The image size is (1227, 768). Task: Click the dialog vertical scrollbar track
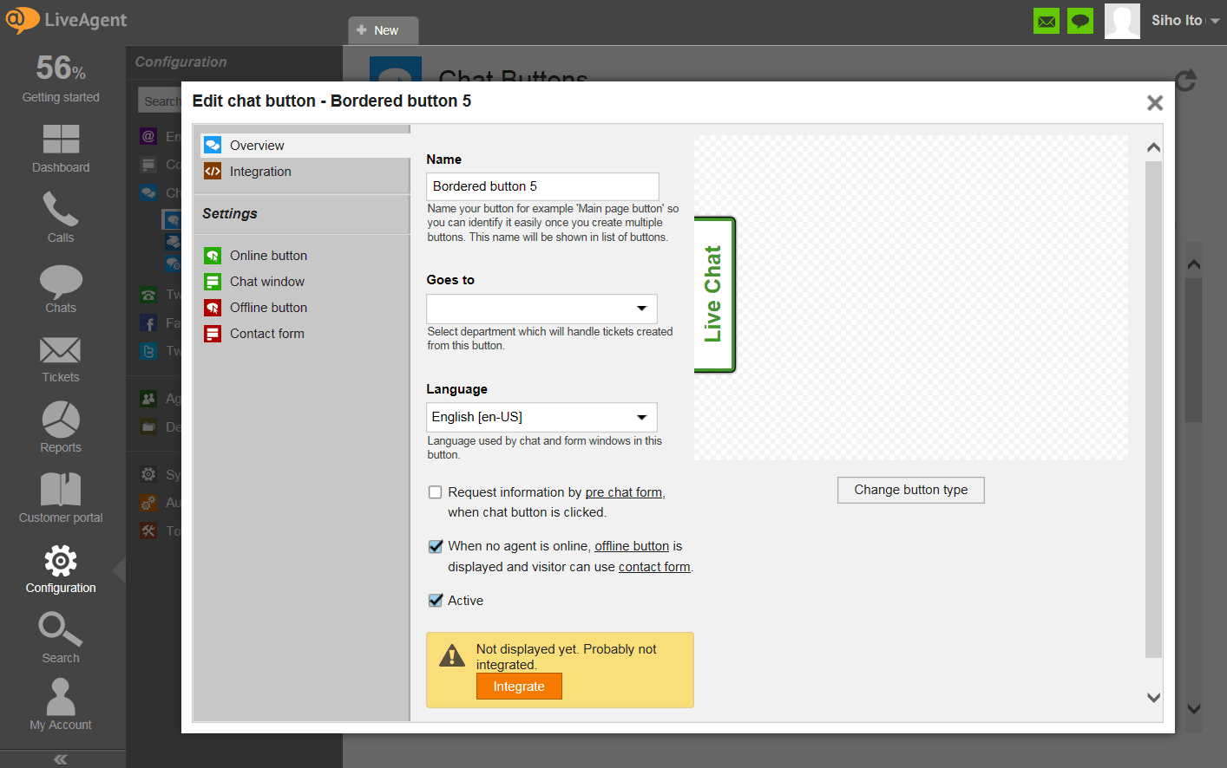(x=1153, y=409)
